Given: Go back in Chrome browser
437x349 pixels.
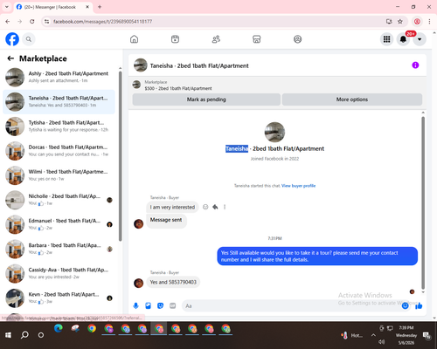Looking at the screenshot, I should (8, 22).
